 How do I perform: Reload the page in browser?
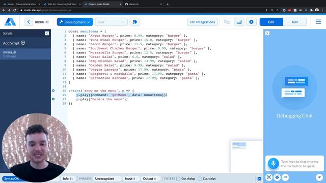[15, 10]
